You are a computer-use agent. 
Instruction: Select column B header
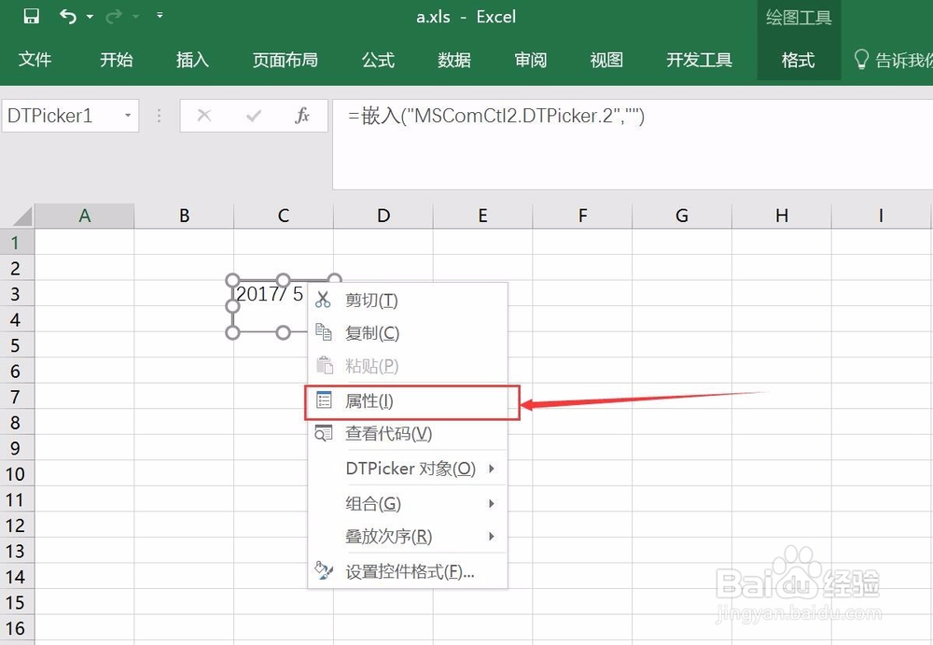click(185, 216)
